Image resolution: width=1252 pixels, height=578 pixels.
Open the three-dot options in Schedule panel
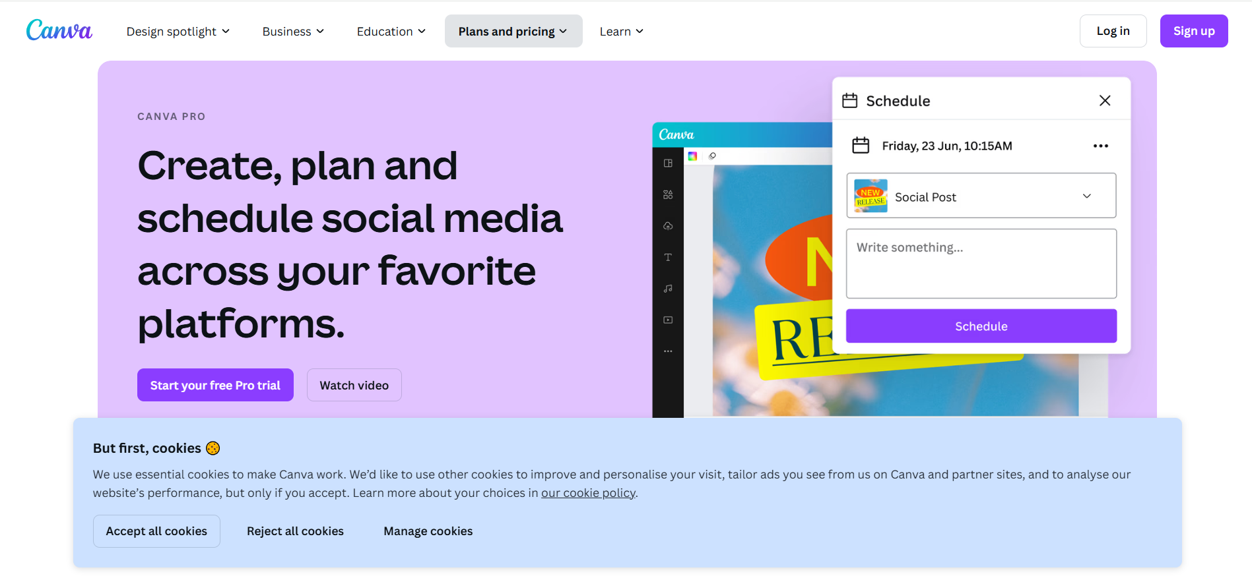[1100, 146]
